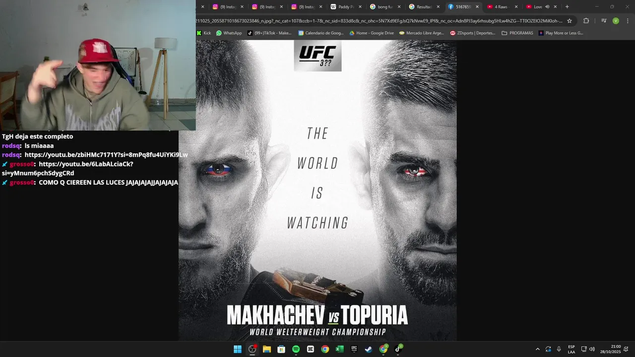Open the WhatsApp bookmark

point(229,33)
